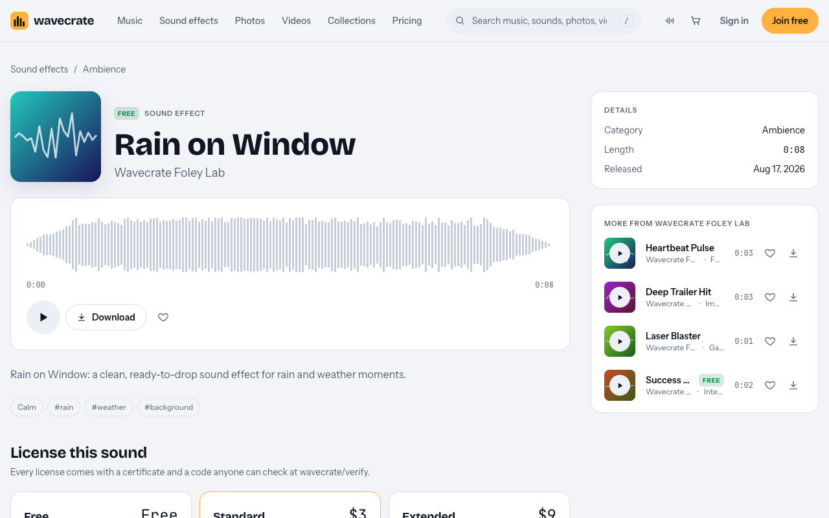This screenshot has width=829, height=518.
Task: Download Laser Blaster via arrow icon
Action: tap(793, 341)
